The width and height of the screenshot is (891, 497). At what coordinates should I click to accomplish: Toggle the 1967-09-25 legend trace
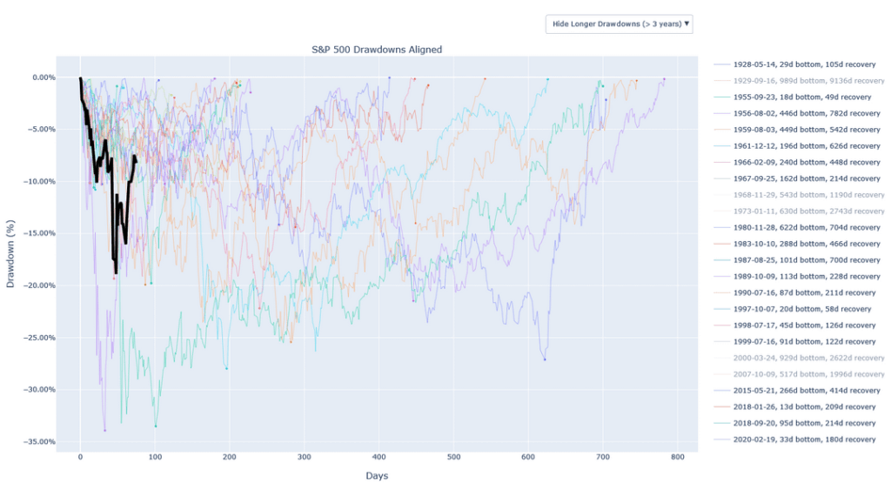(x=797, y=178)
